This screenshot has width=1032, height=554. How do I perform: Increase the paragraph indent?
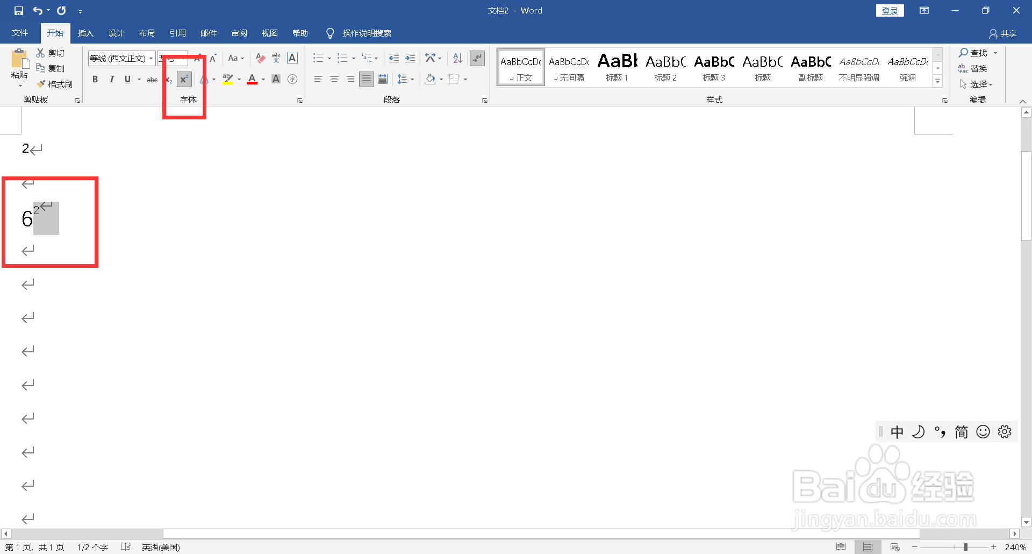[x=410, y=58]
